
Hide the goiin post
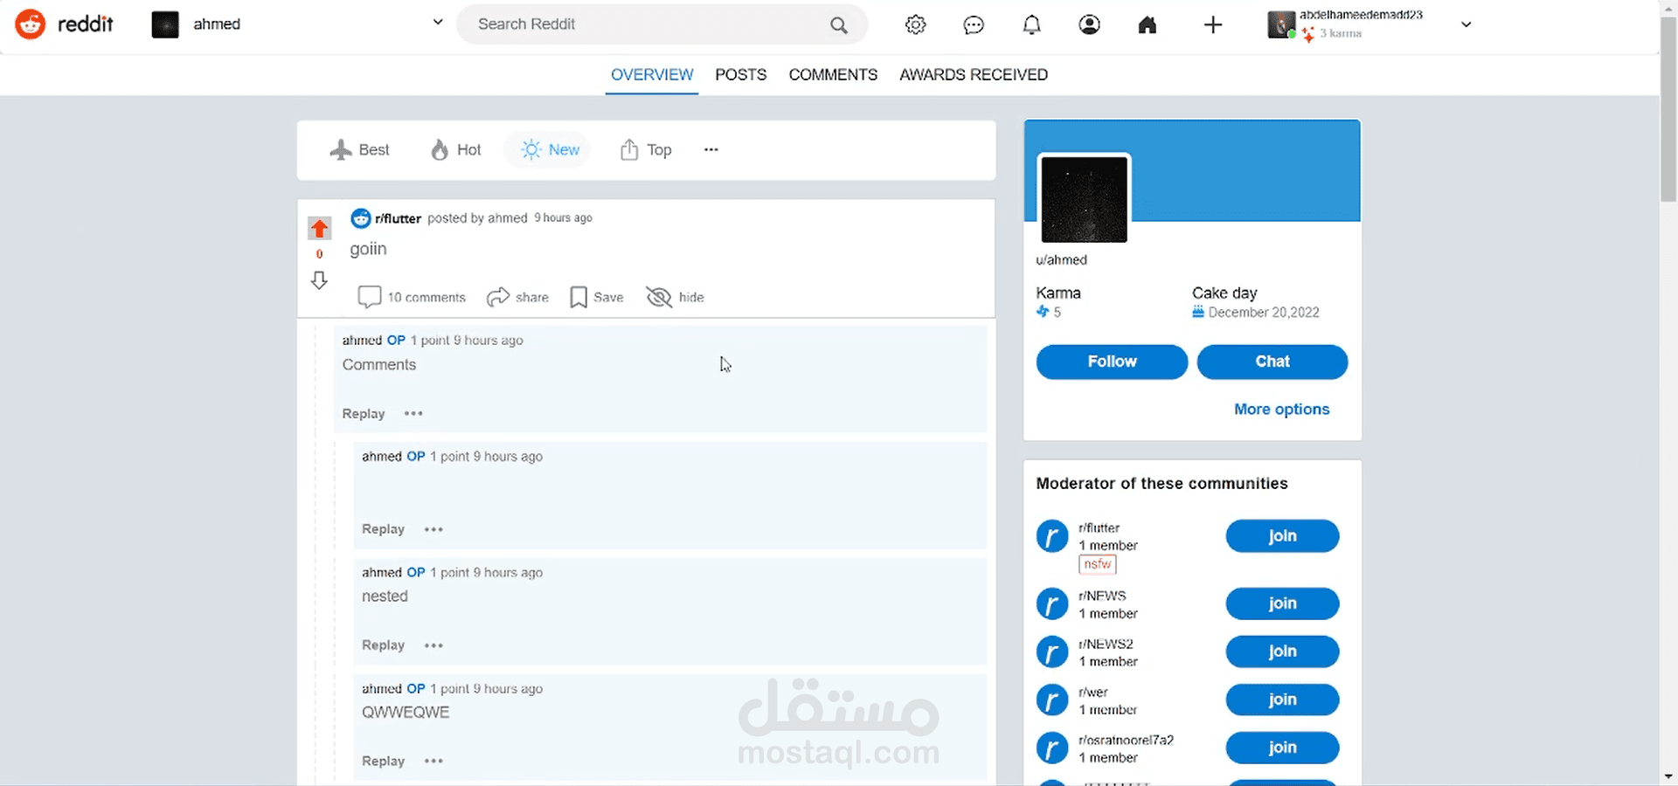[675, 297]
